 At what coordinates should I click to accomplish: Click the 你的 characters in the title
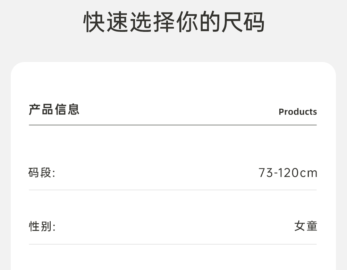coord(197,22)
